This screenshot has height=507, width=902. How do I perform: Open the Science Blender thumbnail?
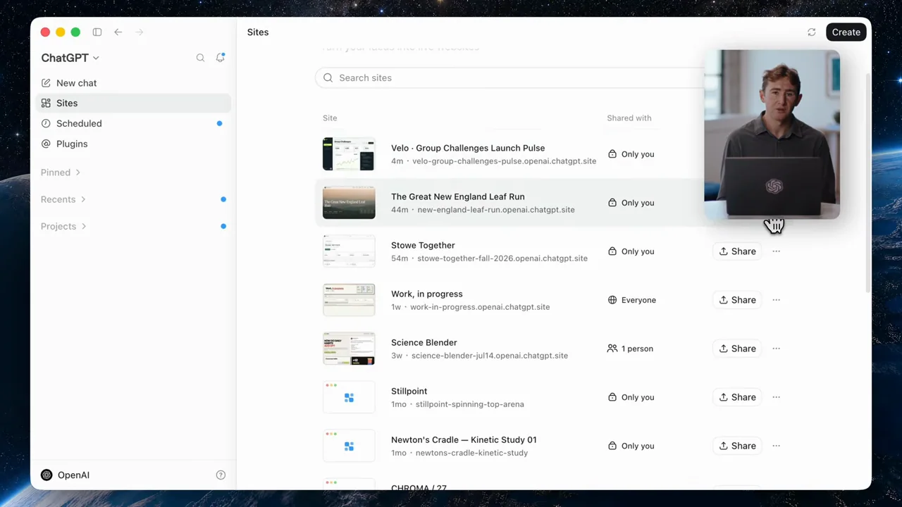(x=349, y=349)
